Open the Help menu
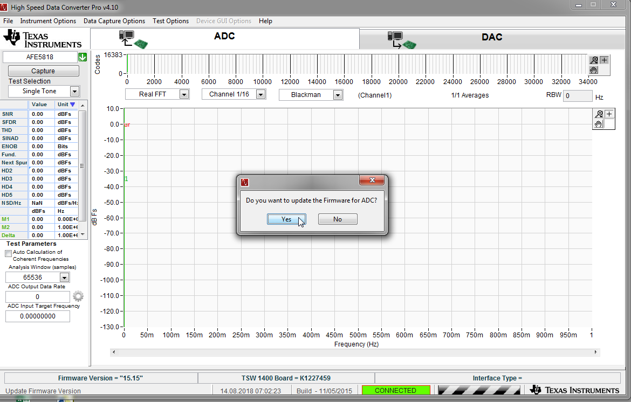 [265, 21]
